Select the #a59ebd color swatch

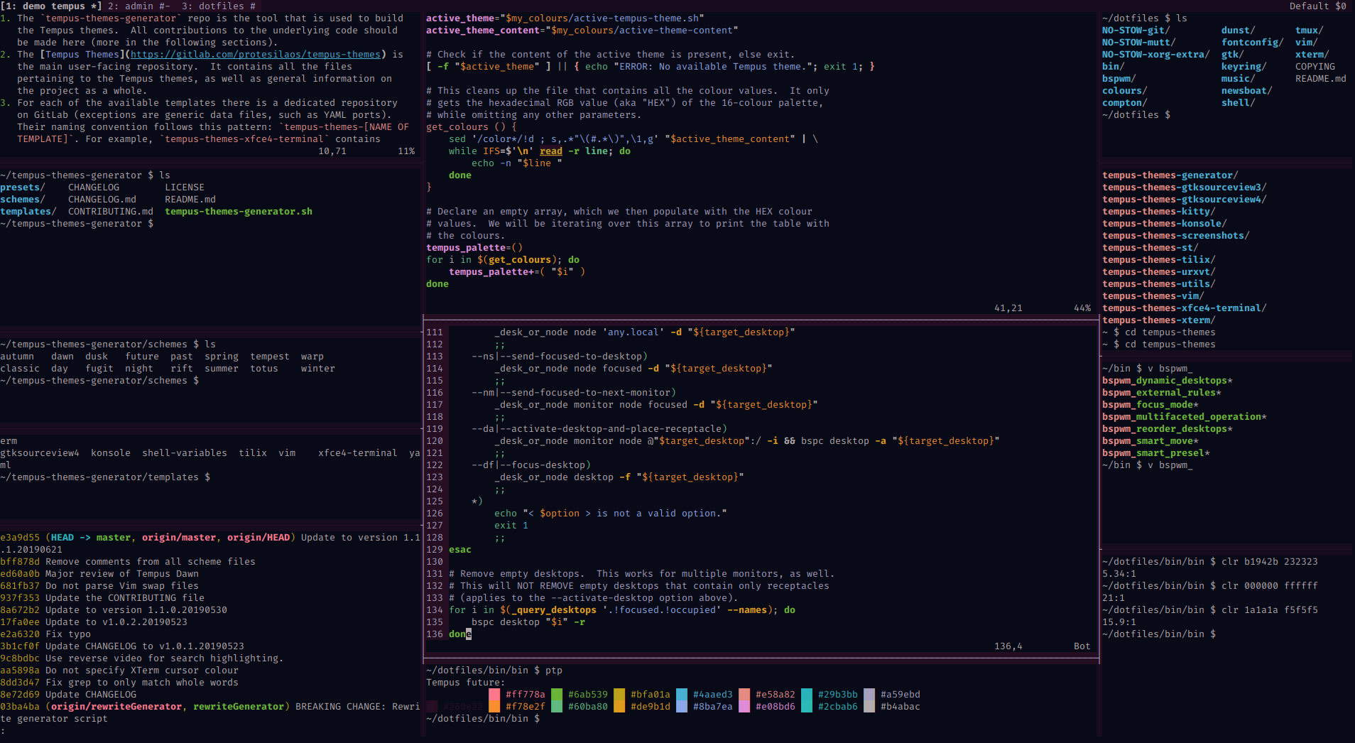(869, 695)
